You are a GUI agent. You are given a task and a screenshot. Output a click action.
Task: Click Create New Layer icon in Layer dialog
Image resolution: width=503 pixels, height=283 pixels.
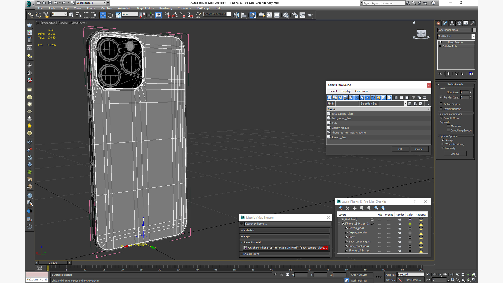point(341,208)
